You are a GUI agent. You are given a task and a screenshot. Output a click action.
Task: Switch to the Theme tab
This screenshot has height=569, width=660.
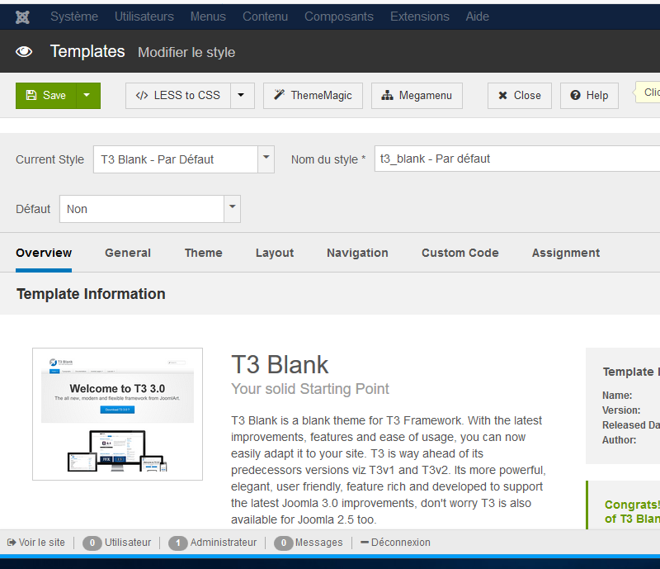point(203,253)
